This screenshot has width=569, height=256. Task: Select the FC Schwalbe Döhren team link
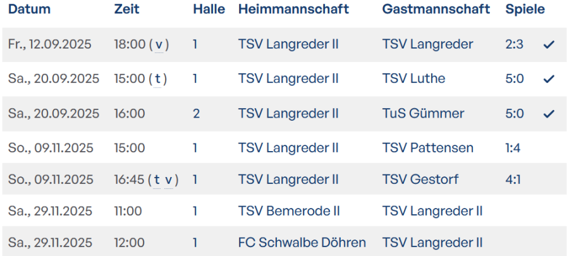click(302, 243)
